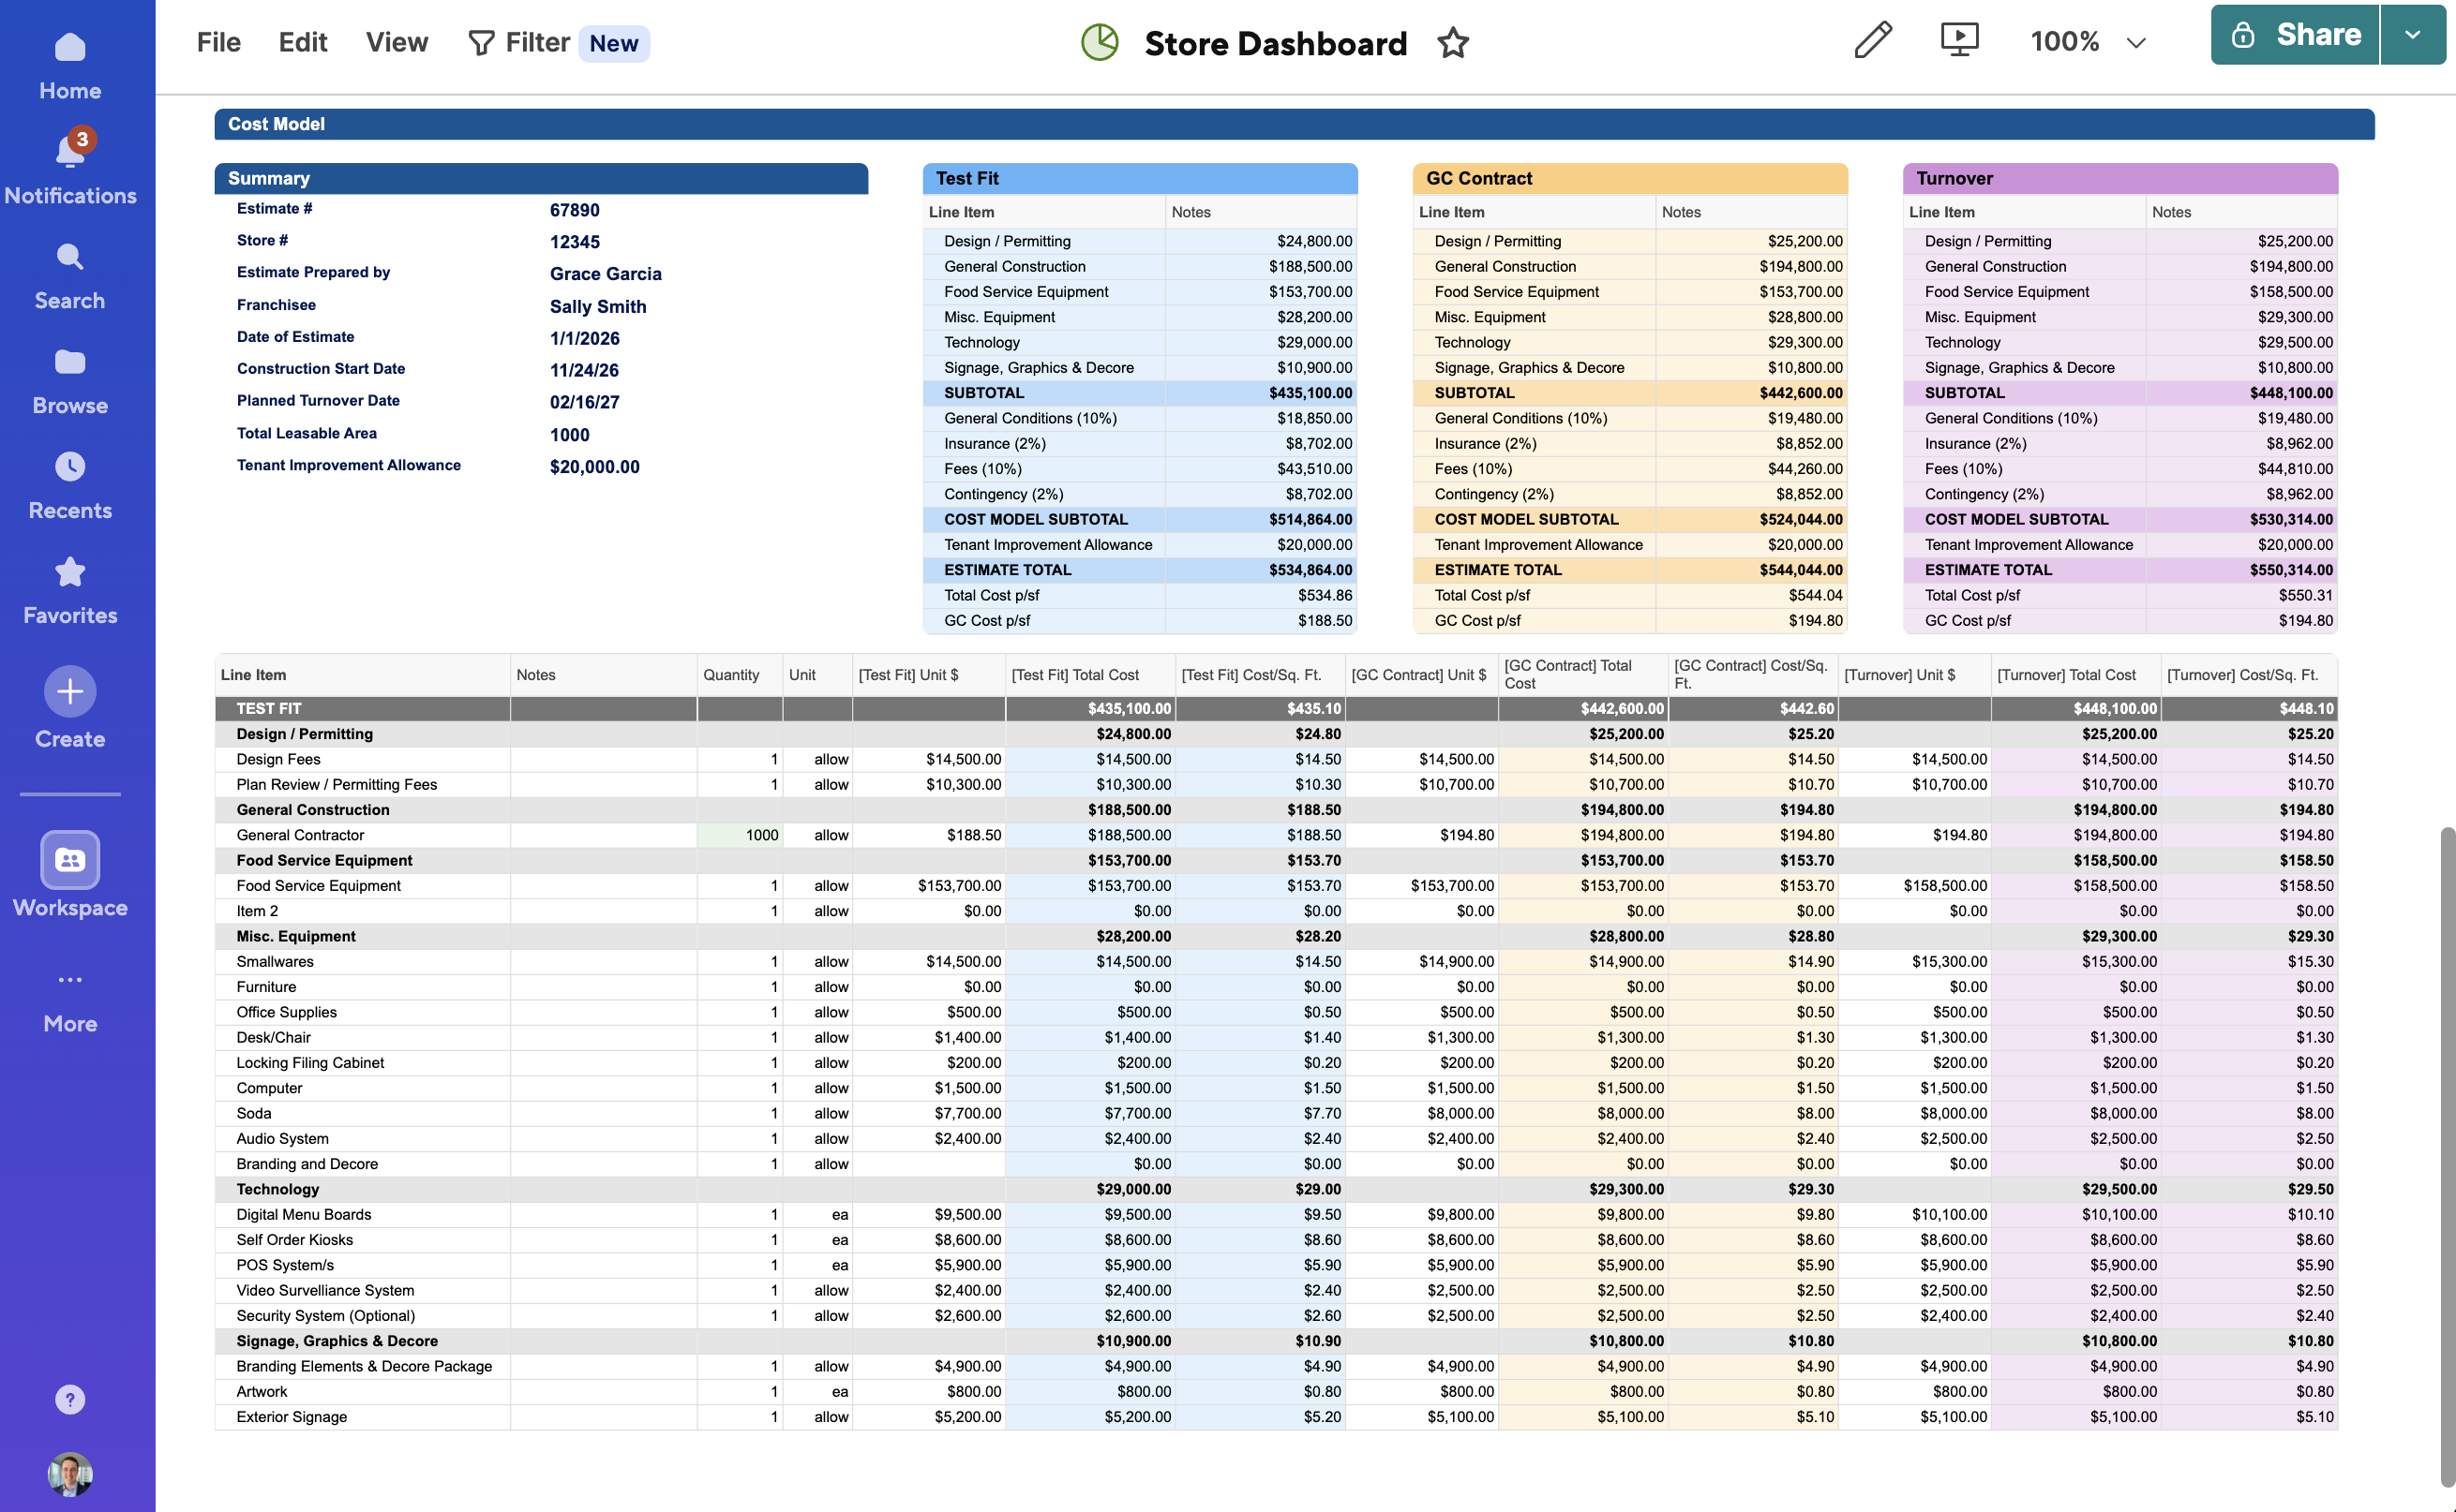Expand the More sidebar menu

(69, 980)
